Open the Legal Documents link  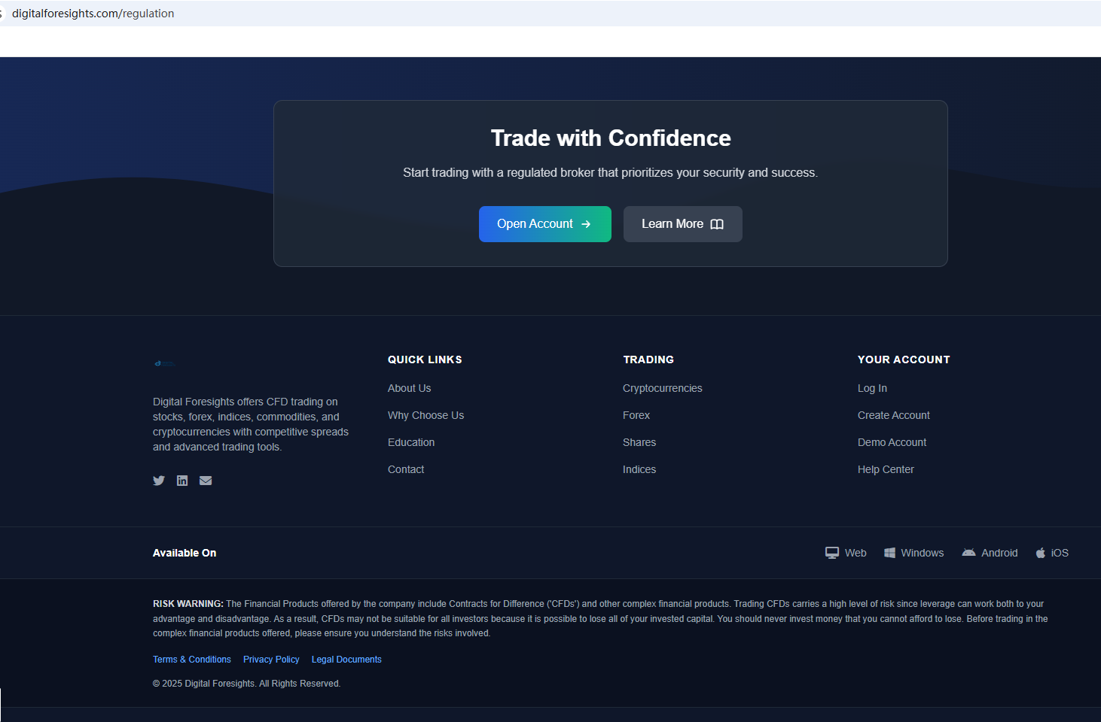[346, 660]
